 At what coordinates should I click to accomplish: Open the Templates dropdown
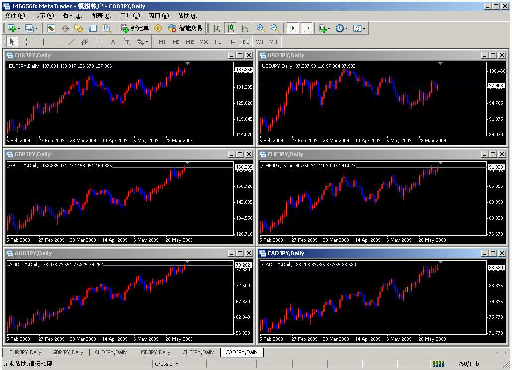point(359,28)
